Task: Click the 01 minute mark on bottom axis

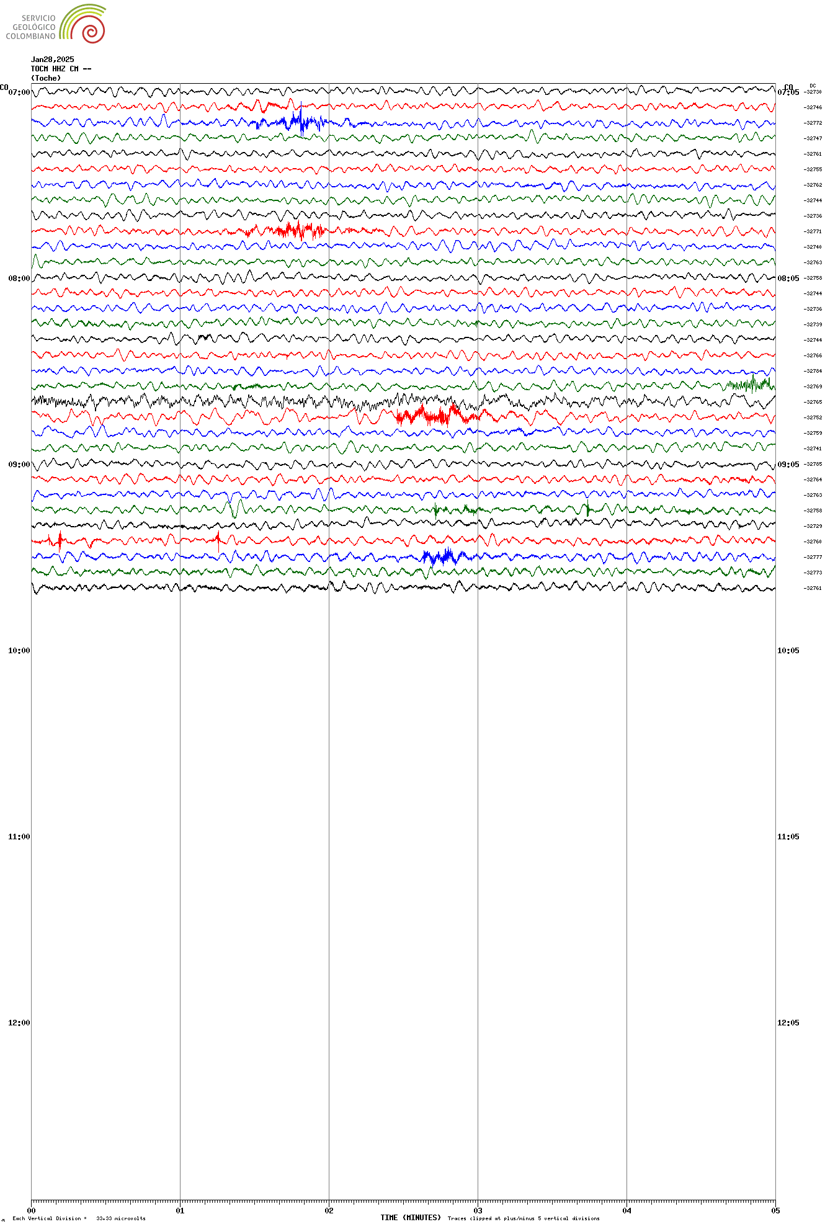Action: (x=180, y=1210)
